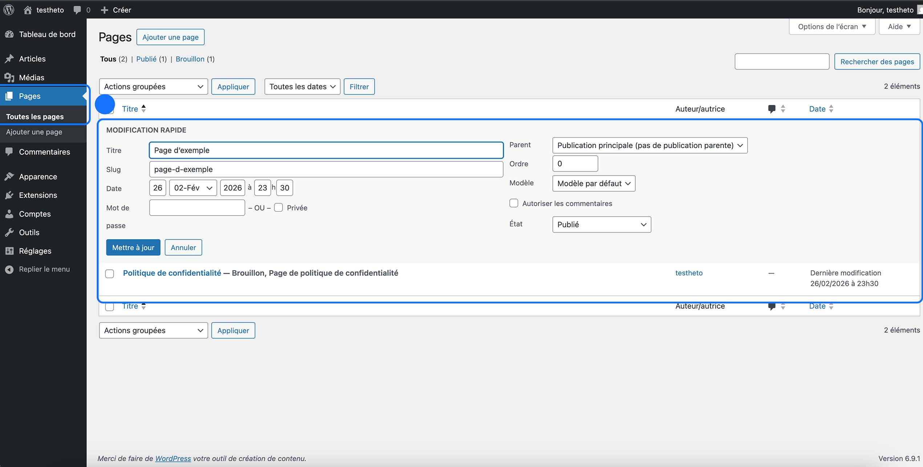Viewport: 923px width, 467px height.
Task: Filter pages by Brouillon status
Action: [x=190, y=59]
